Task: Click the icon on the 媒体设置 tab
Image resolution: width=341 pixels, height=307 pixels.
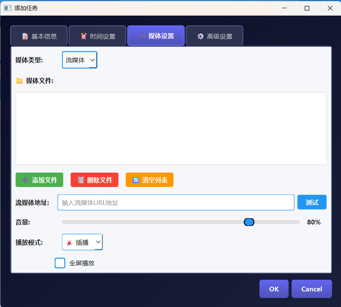Action: 142,35
